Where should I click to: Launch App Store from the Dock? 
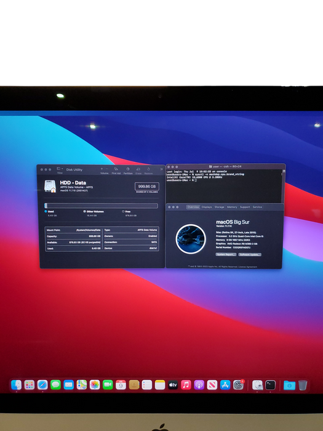pos(225,385)
